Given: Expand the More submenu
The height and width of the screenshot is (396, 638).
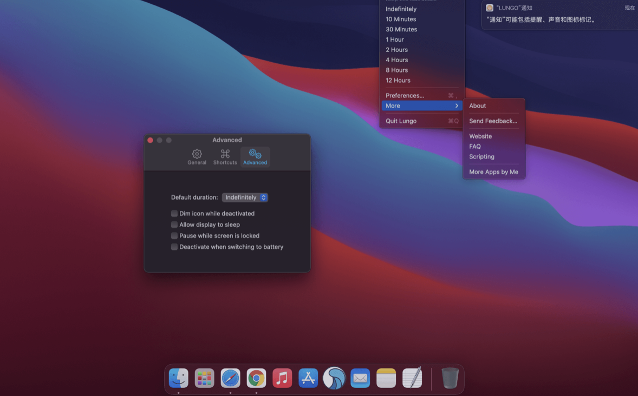Looking at the screenshot, I should click(422, 105).
